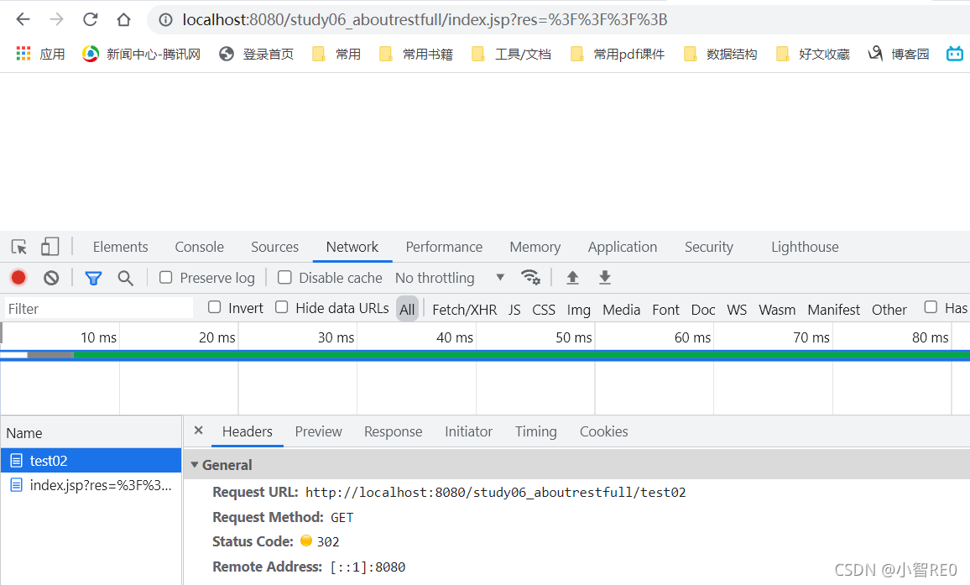Viewport: 970px width, 585px height.
Task: Go back using the browser back arrow
Action: pyautogui.click(x=23, y=20)
